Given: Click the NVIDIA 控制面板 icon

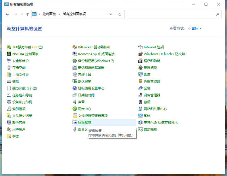Looking at the screenshot, I should pyautogui.click(x=9, y=54).
